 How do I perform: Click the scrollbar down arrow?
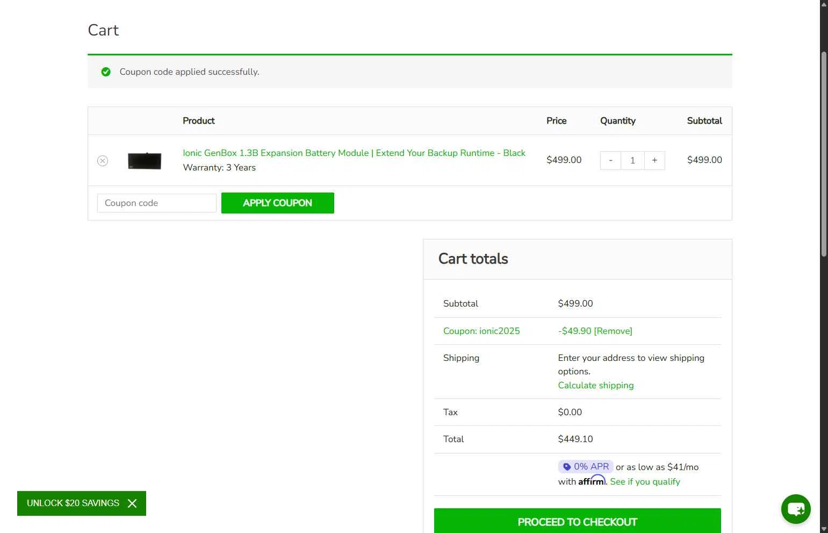[x=824, y=529]
